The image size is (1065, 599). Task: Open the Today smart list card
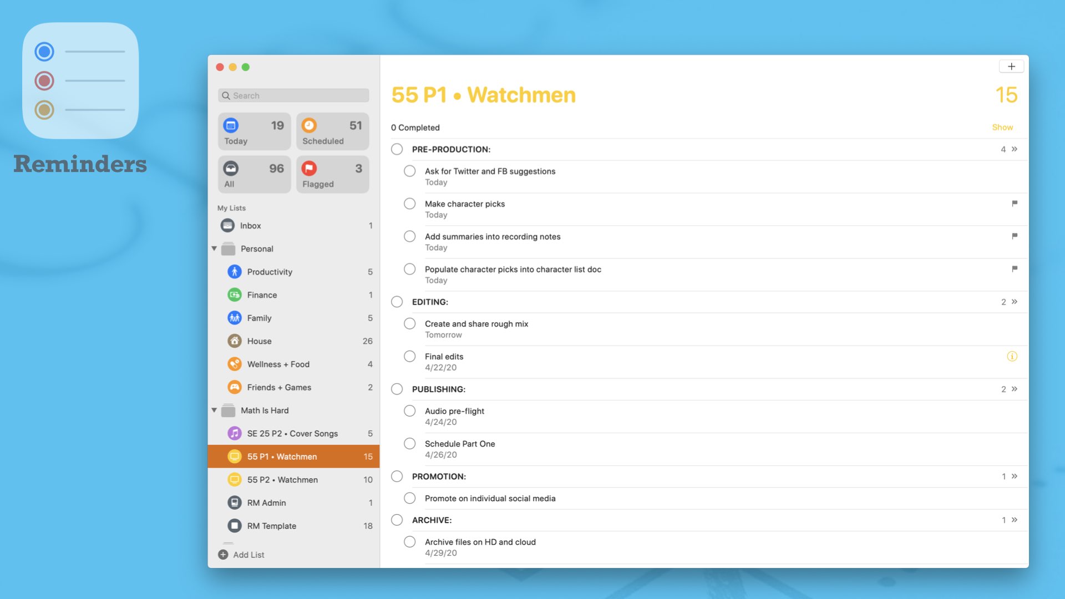255,132
